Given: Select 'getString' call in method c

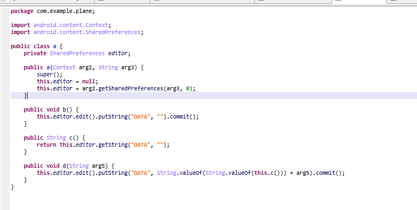Looking at the screenshot, I should pos(112,145).
